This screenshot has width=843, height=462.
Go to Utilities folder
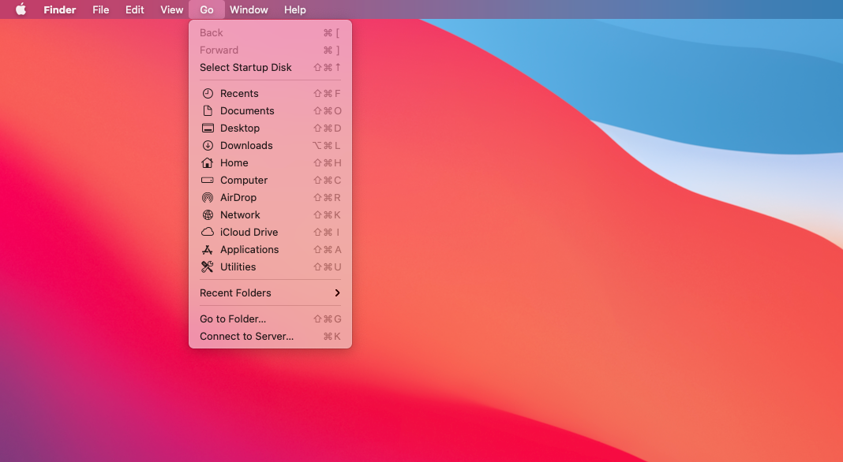click(271, 267)
